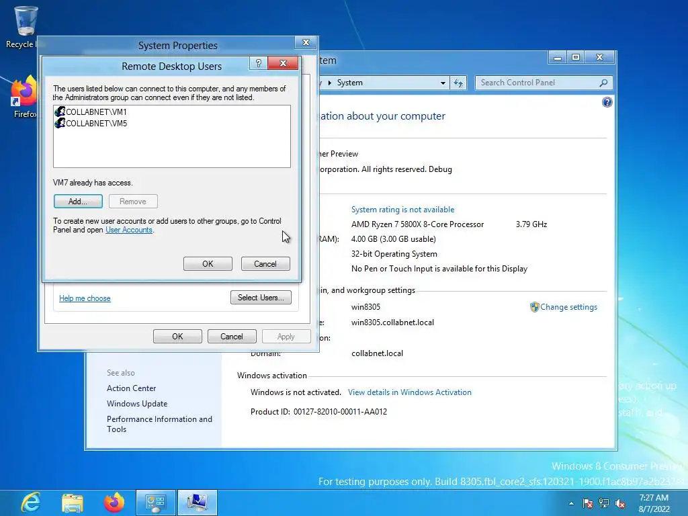The image size is (688, 516).
Task: Activate the System Properties taskbar item
Action: tap(198, 503)
